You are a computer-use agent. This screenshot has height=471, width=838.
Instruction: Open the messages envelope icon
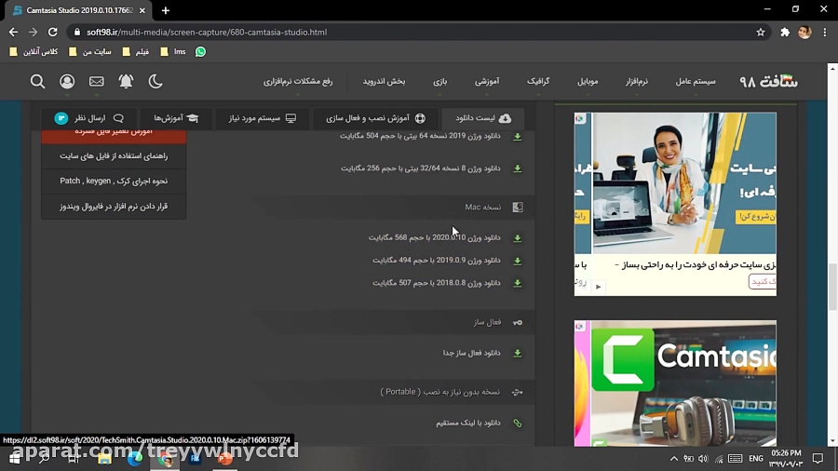(x=97, y=81)
